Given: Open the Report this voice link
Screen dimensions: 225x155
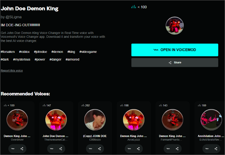Looking at the screenshot, I should pos(12,70).
